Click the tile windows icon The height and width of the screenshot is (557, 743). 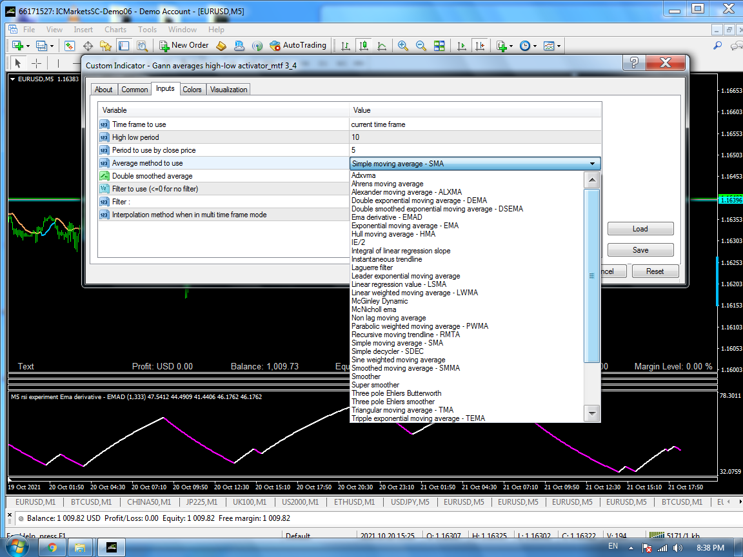(x=439, y=46)
